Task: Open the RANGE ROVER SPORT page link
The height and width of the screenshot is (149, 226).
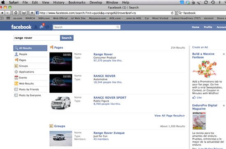Action: click(x=110, y=97)
